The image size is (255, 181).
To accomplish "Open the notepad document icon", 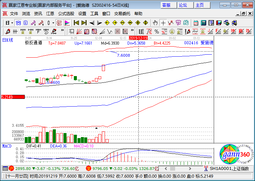I will (x=211, y=23).
